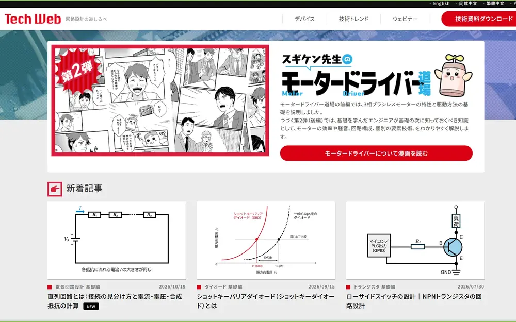Switch language to English
Image resolution: width=516 pixels, height=322 pixels.
tap(441, 3)
